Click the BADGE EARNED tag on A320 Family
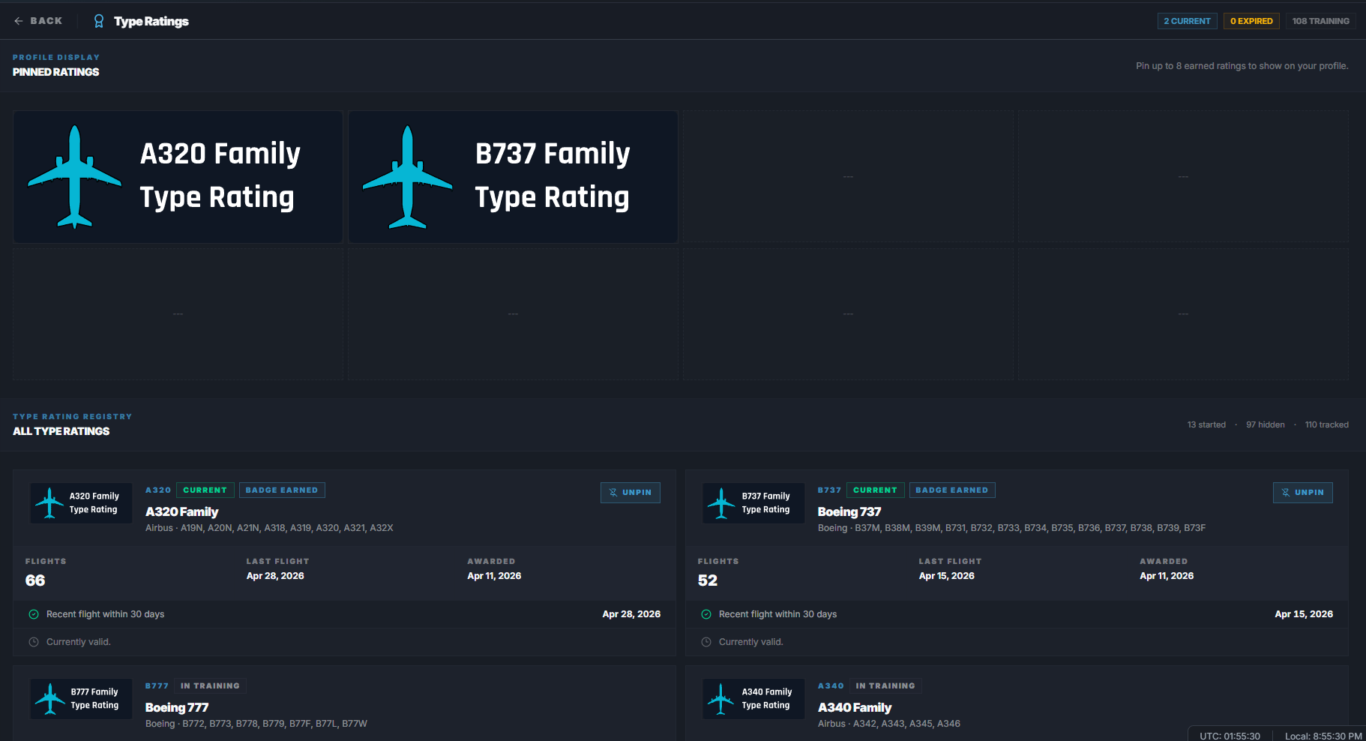 pos(282,490)
